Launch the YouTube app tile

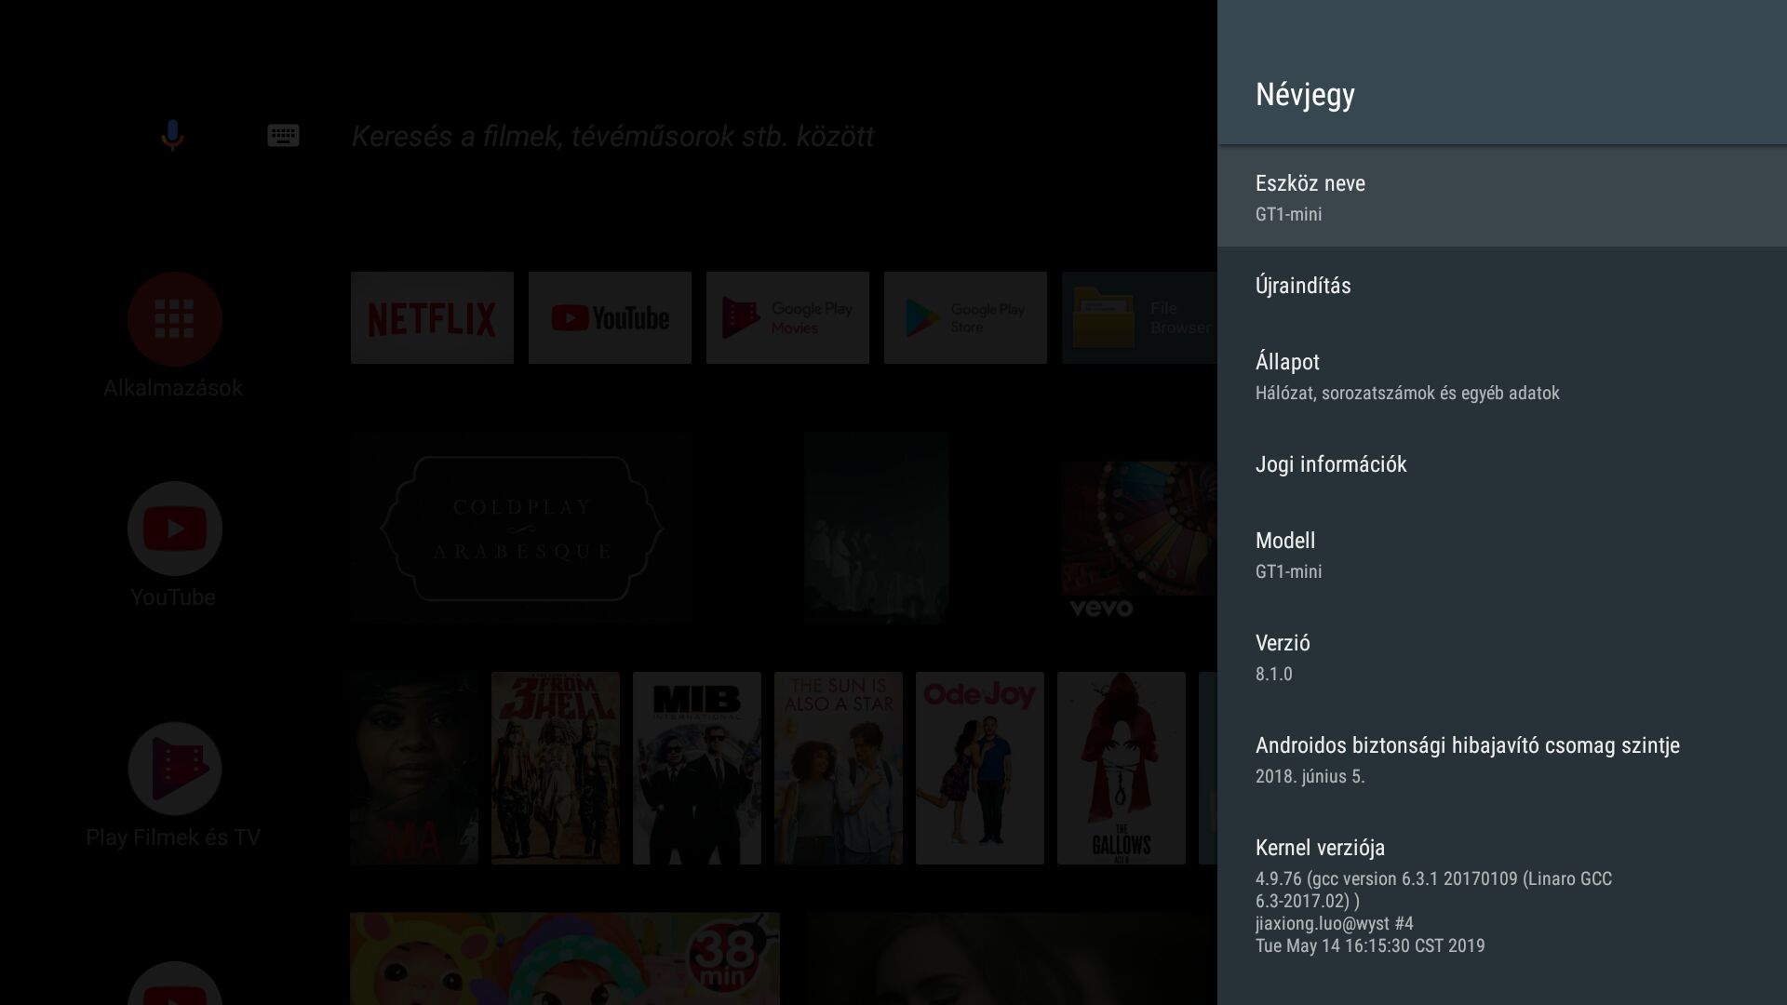click(610, 318)
